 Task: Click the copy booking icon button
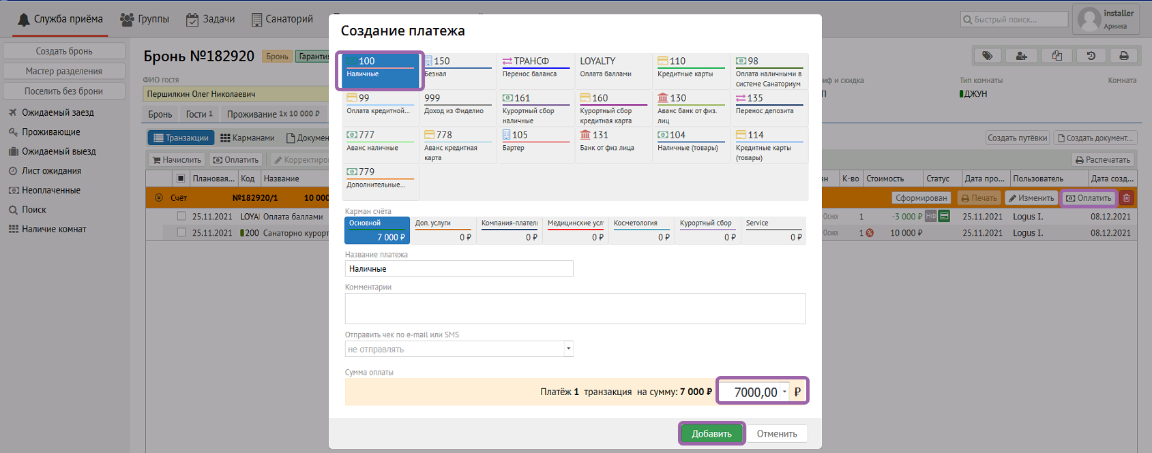pos(1057,56)
